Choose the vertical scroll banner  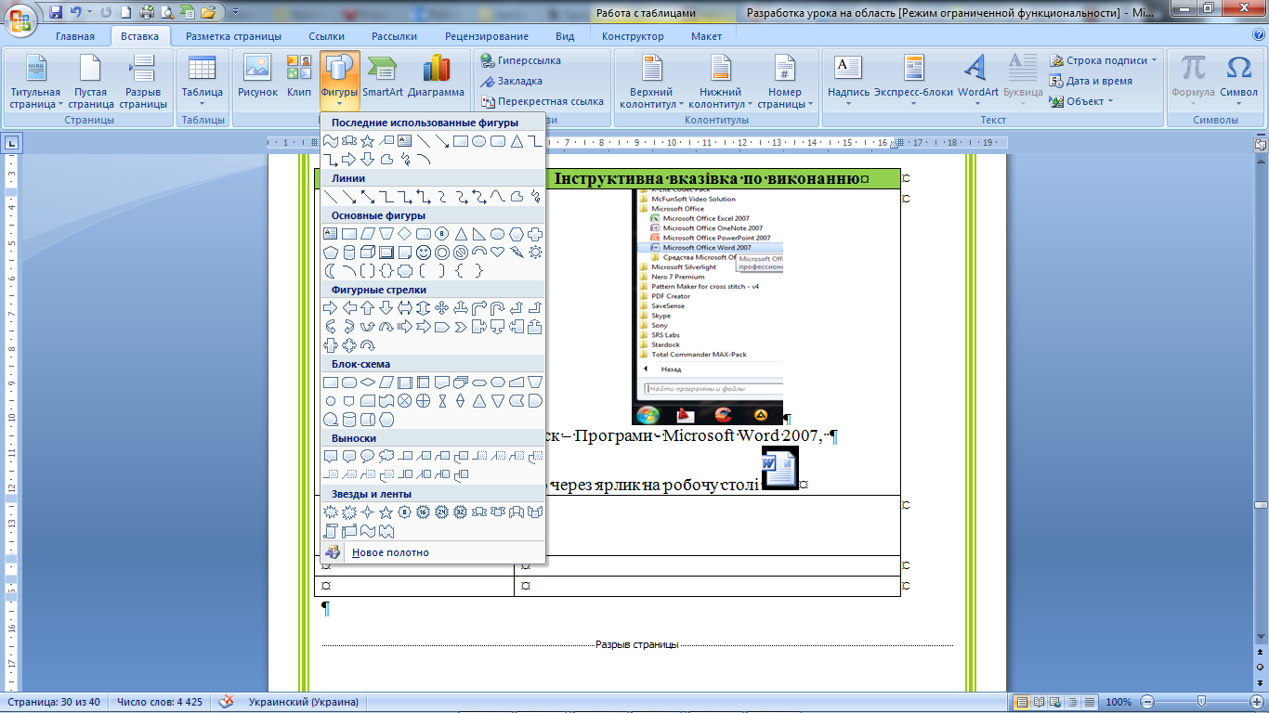(x=331, y=531)
